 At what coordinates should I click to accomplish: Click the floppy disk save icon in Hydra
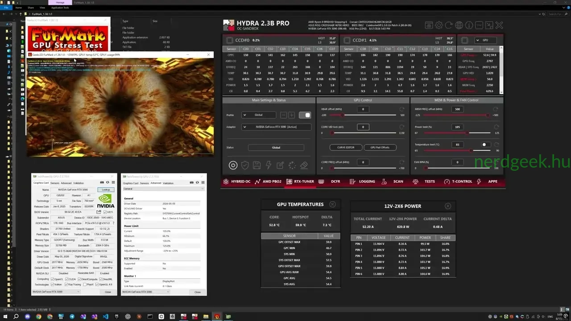[257, 165]
